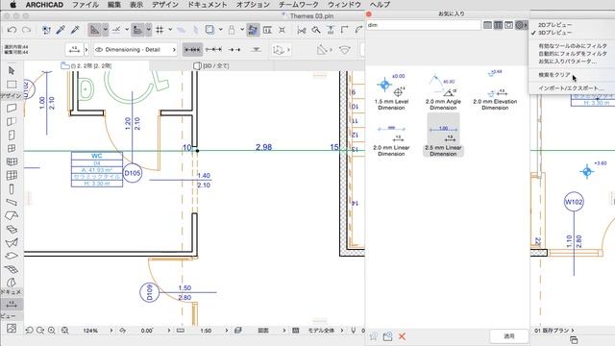Select the cumulative dimension method

213,50
